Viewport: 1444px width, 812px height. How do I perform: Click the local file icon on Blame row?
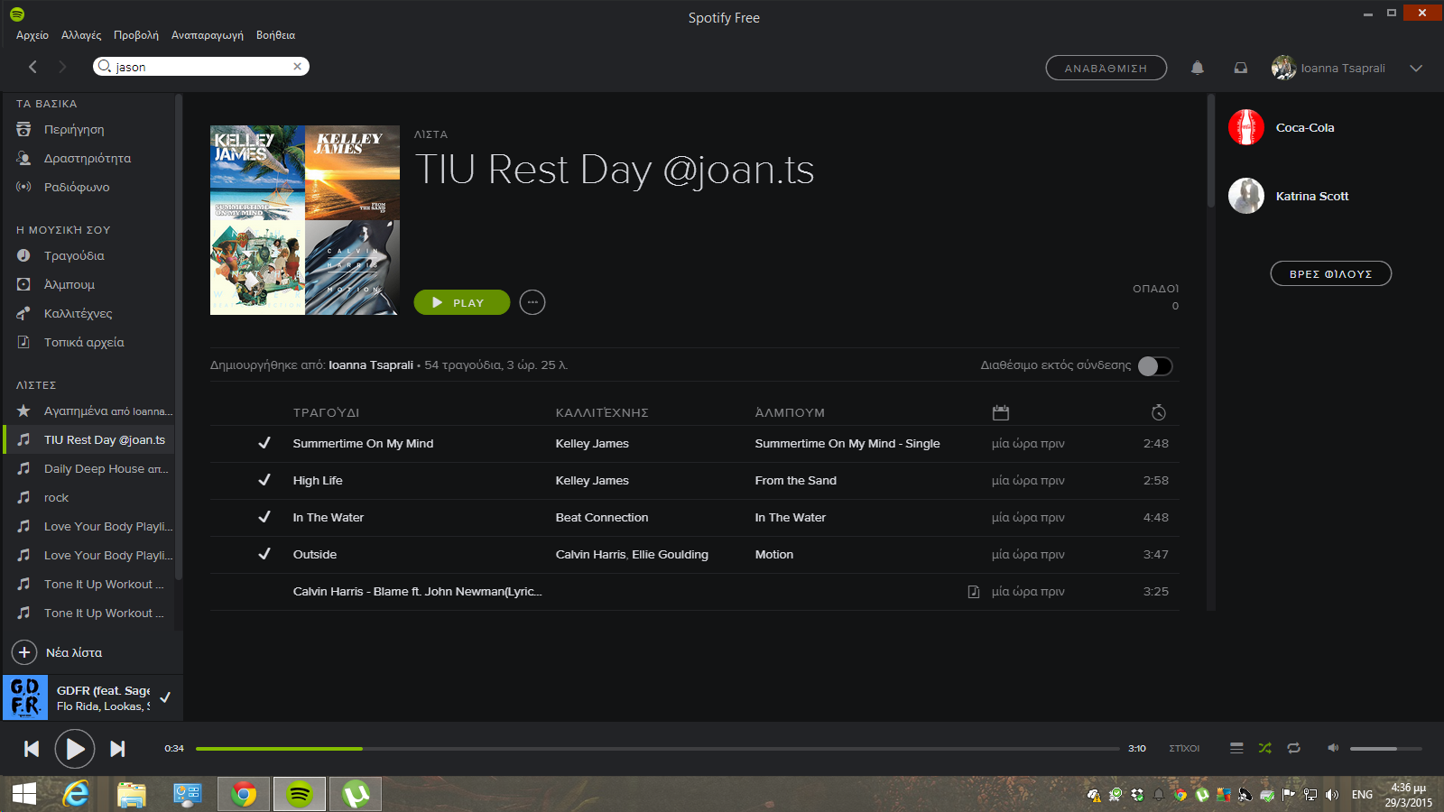click(x=974, y=592)
